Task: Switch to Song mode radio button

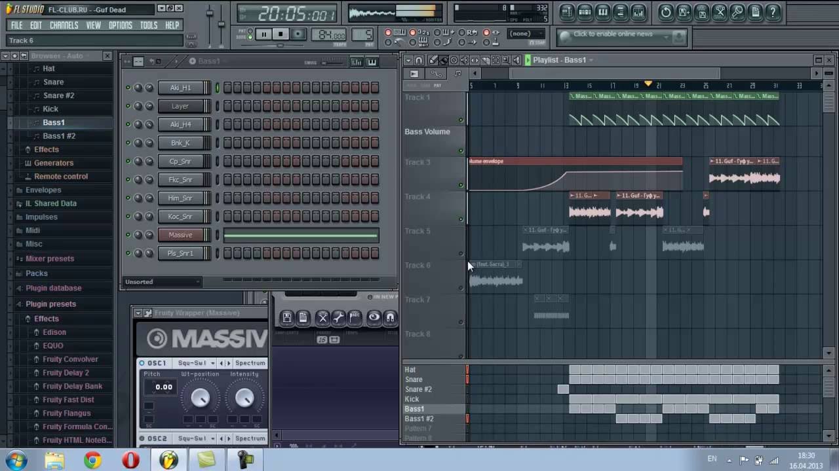Action: pos(250,37)
